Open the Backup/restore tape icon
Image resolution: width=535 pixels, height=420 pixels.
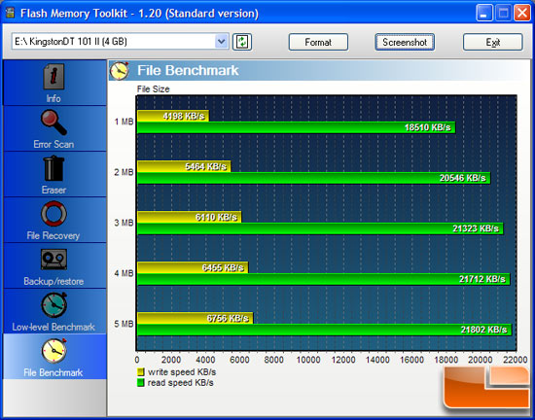pyautogui.click(x=53, y=260)
